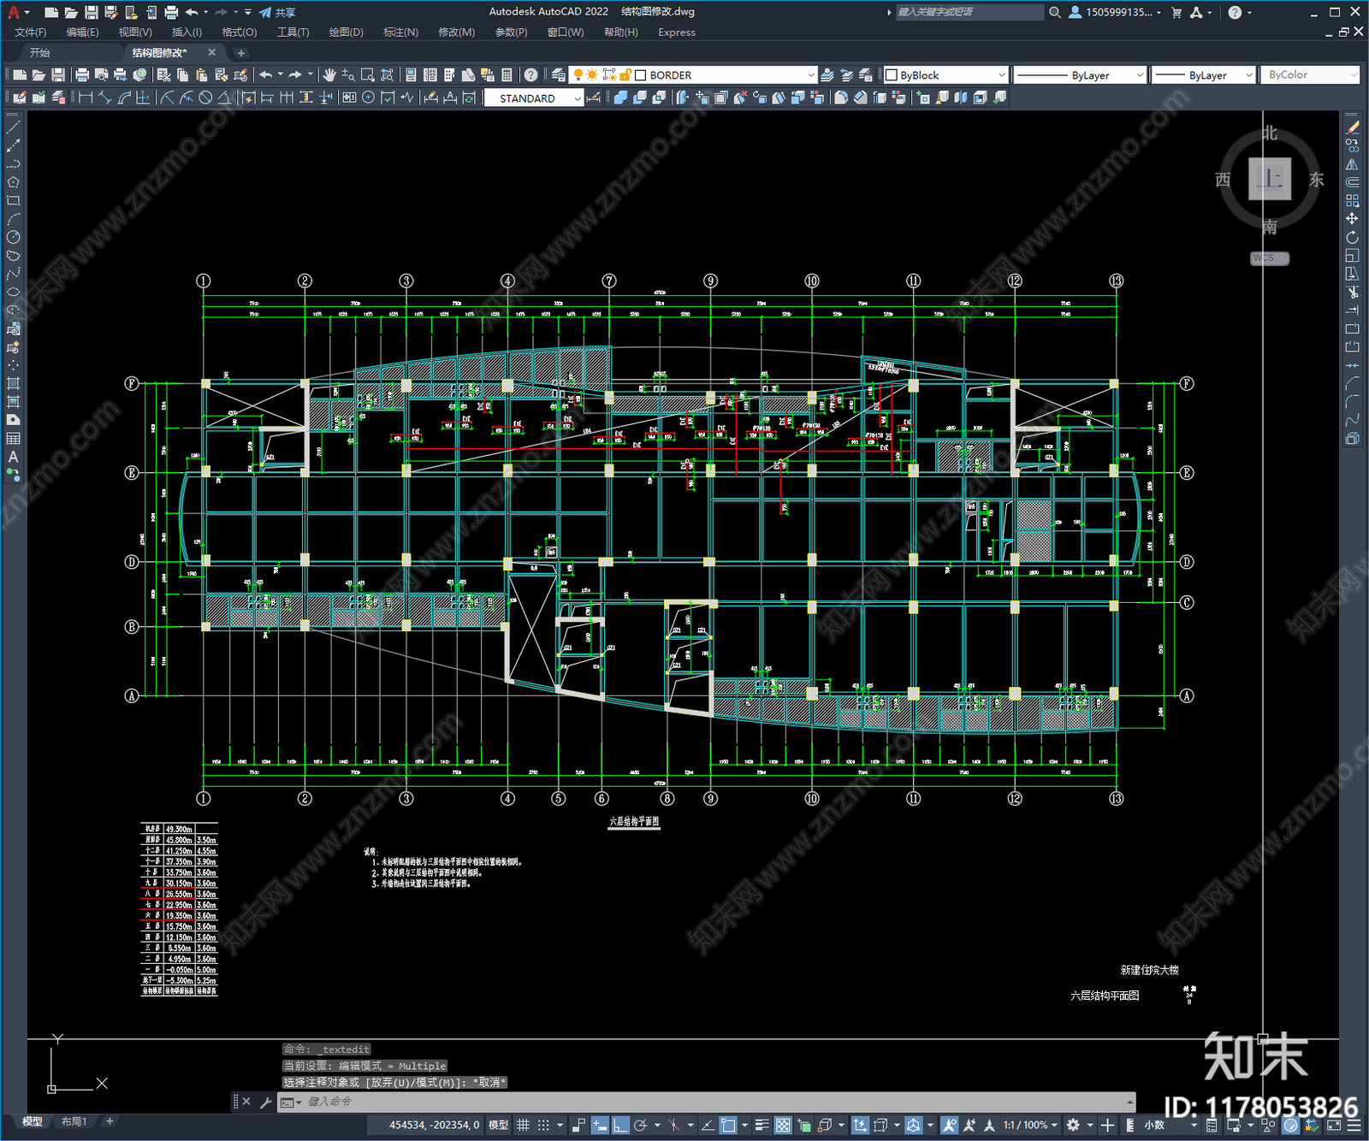Viewport: 1369px width, 1141px height.
Task: Select the Rotate tool in modify toolbar
Action: pos(1352,237)
